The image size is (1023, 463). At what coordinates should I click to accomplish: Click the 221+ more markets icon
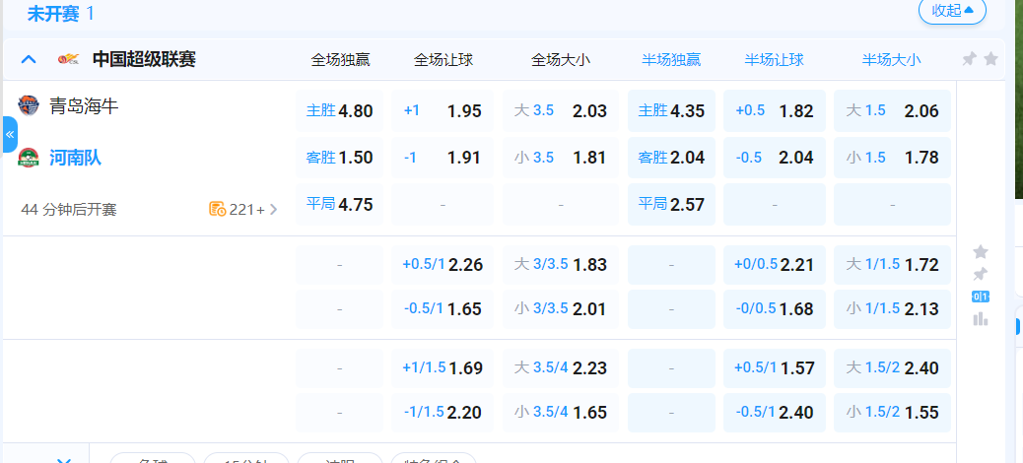218,209
